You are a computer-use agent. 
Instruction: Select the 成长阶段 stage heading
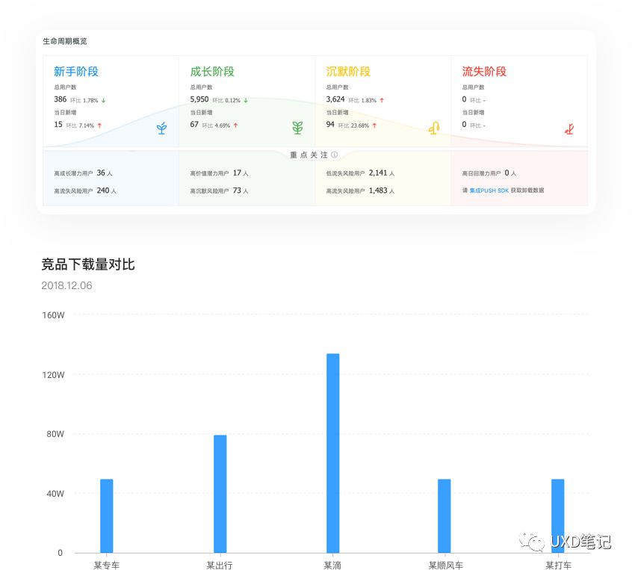coord(212,72)
